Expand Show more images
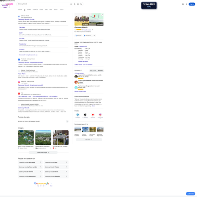Screen dimensions: 198x197 pyautogui.click(x=43, y=153)
